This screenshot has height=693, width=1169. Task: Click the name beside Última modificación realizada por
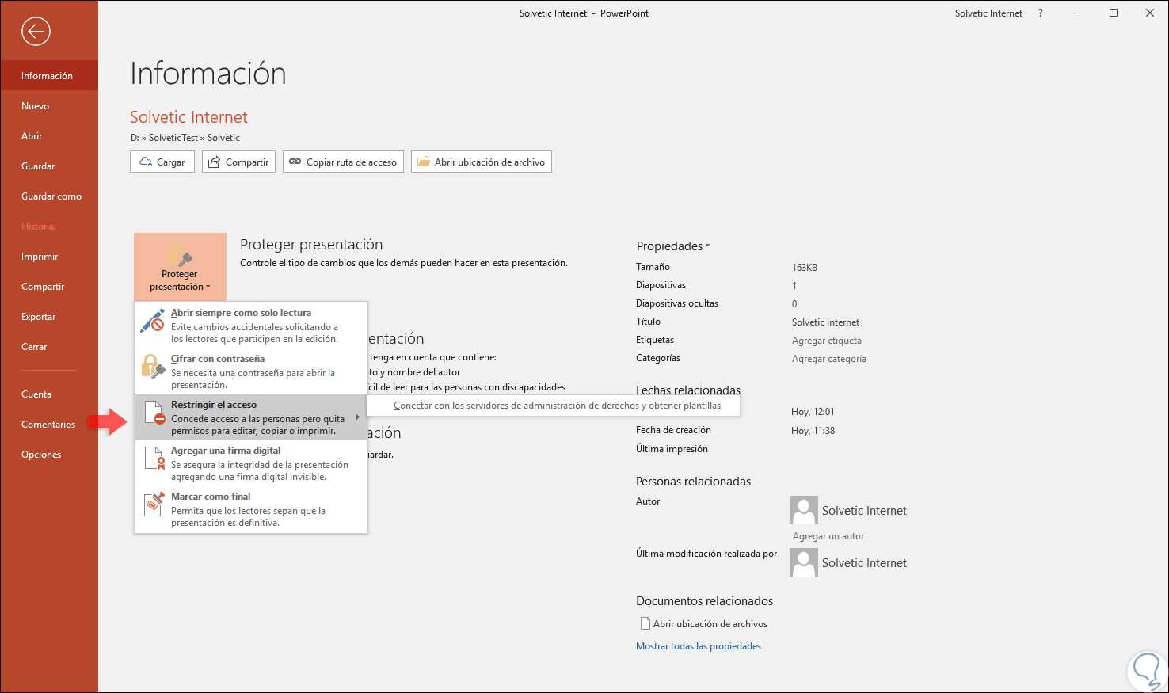click(864, 563)
